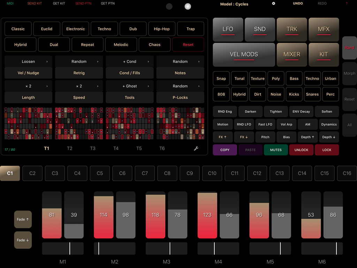Image resolution: width=357 pixels, height=268 pixels.
Task: Adjust M4 volume fader showing 123
Action: tap(207, 215)
